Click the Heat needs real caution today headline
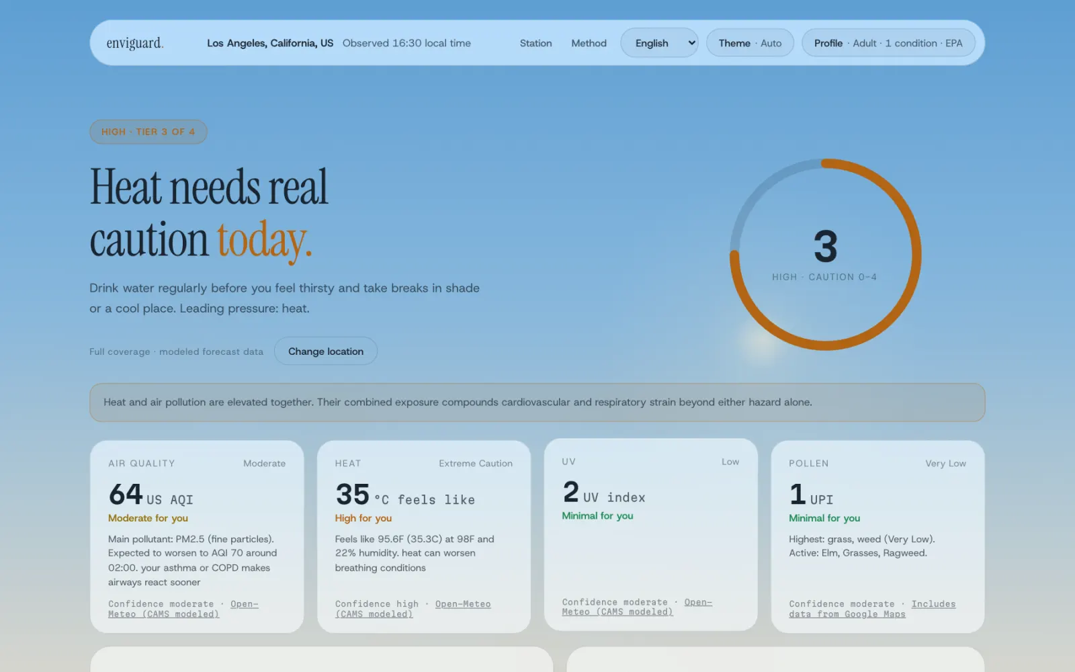Viewport: 1075px width, 672px height. [209, 213]
